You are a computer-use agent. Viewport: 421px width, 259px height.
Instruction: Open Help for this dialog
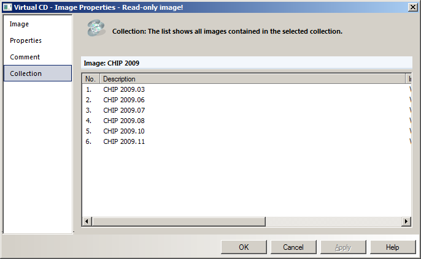(x=393, y=247)
